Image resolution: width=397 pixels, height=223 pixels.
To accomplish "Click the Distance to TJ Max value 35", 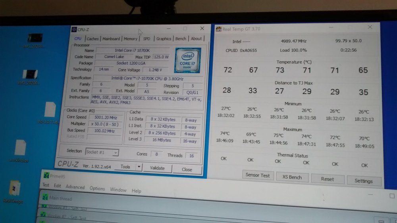I will (363, 92).
